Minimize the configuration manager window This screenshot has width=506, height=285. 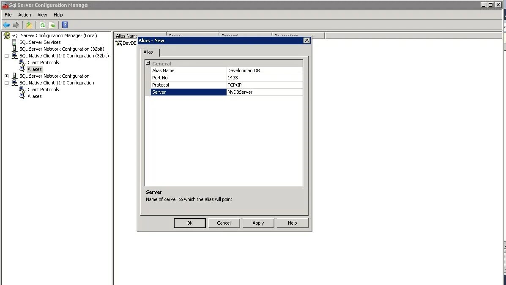tap(484, 5)
